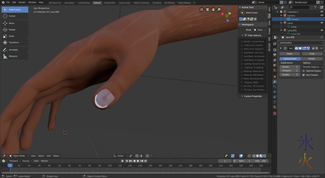Screen dimensions: 325x178
Task: Enable the Optimal Display checkbox
Action: (x=304, y=71)
